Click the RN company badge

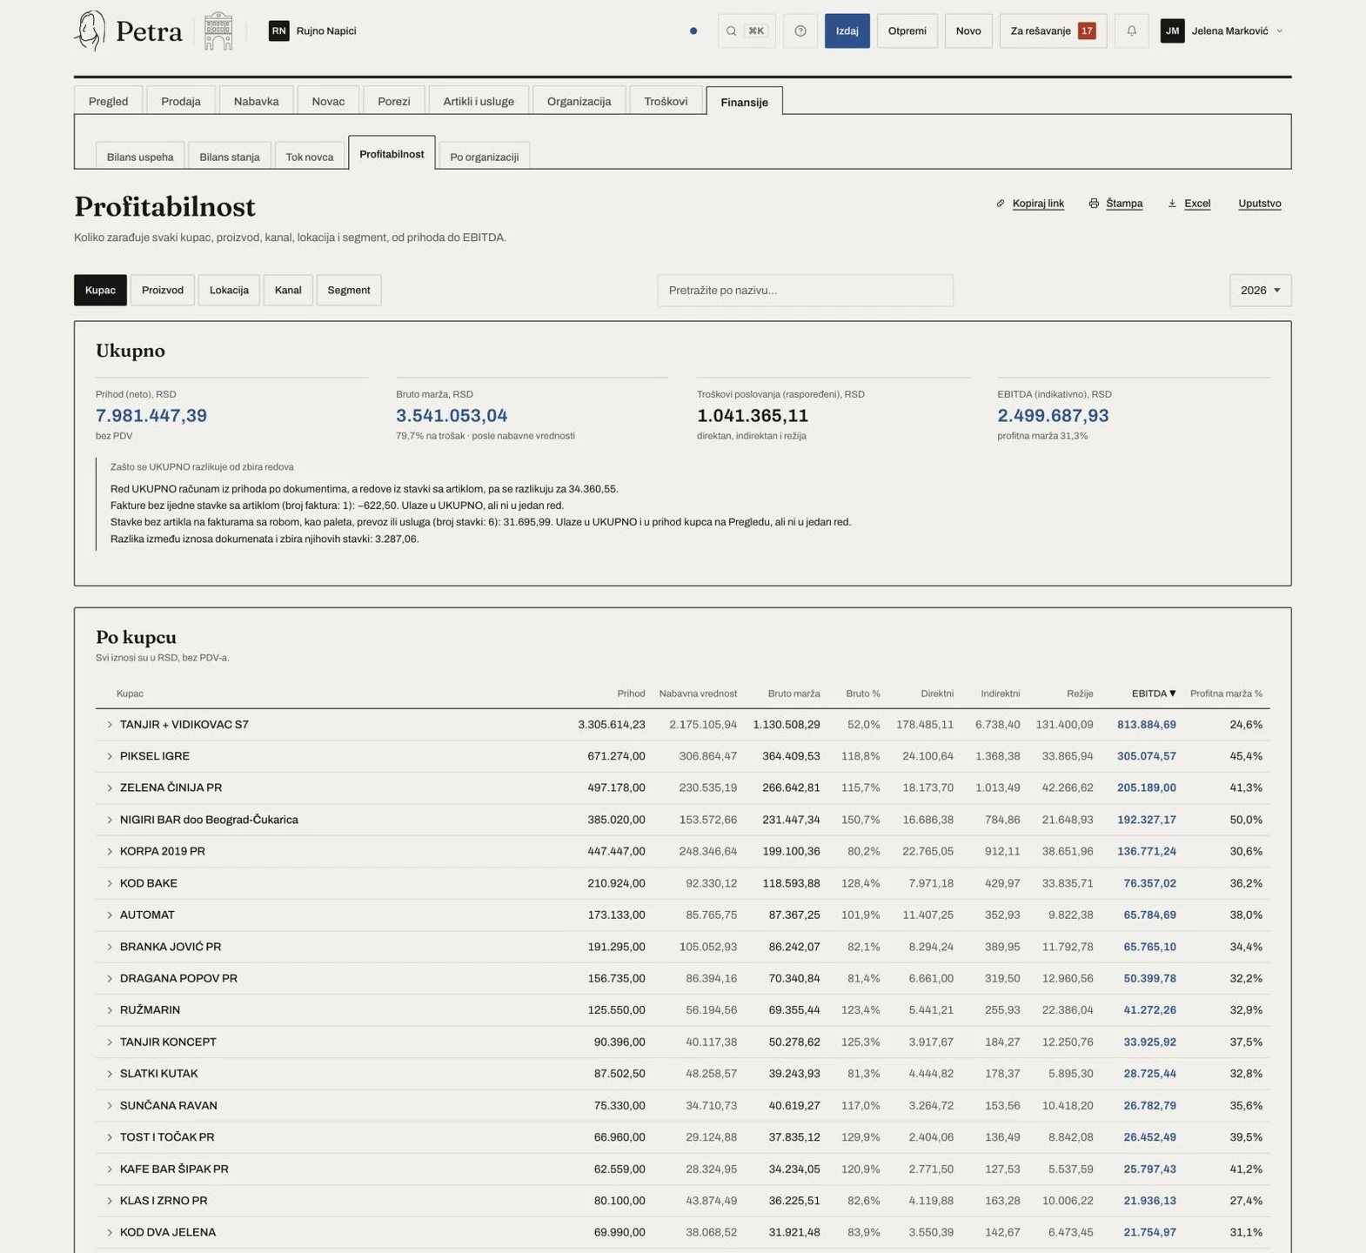[x=278, y=31]
